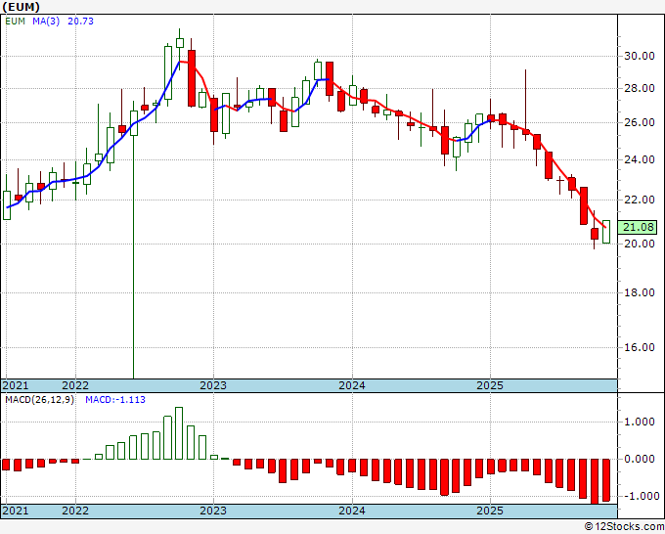This screenshot has width=665, height=534.
Task: Click 2022 on the price chart timeline
Action: pos(75,385)
